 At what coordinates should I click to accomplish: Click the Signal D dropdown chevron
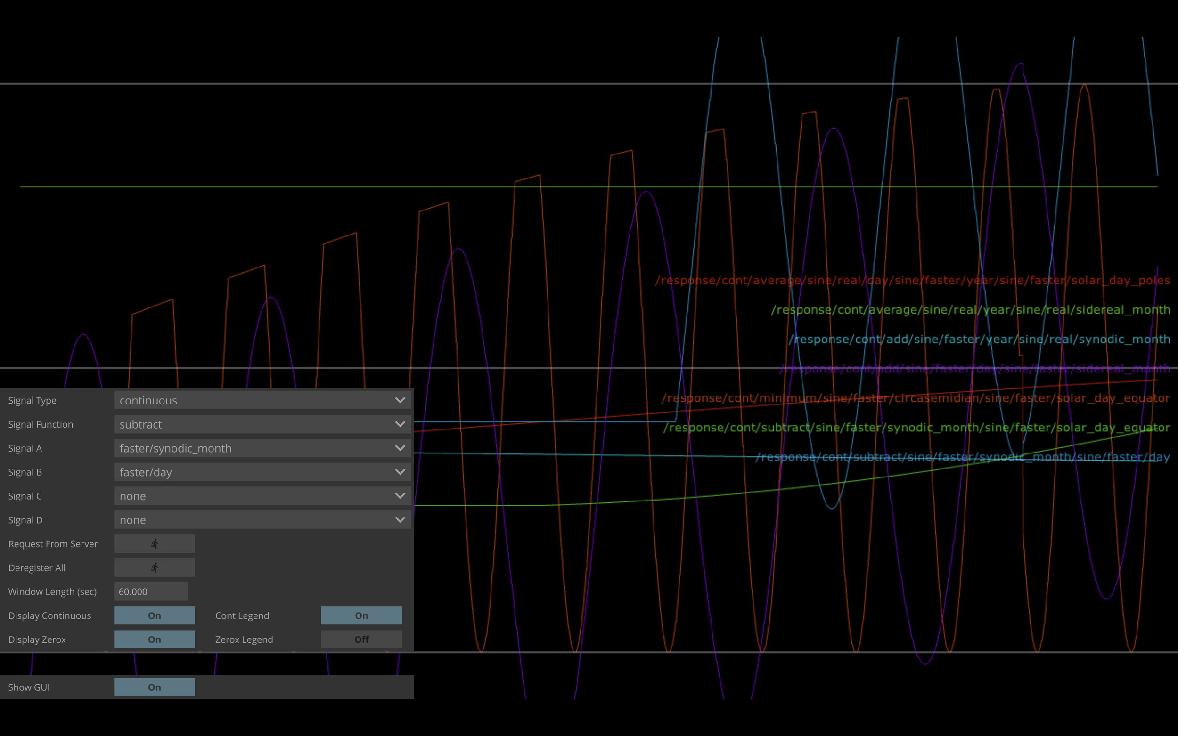400,520
